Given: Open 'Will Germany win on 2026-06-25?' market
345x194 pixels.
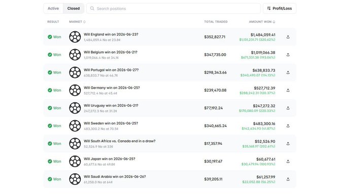Looking at the screenshot, I should coord(112,88).
